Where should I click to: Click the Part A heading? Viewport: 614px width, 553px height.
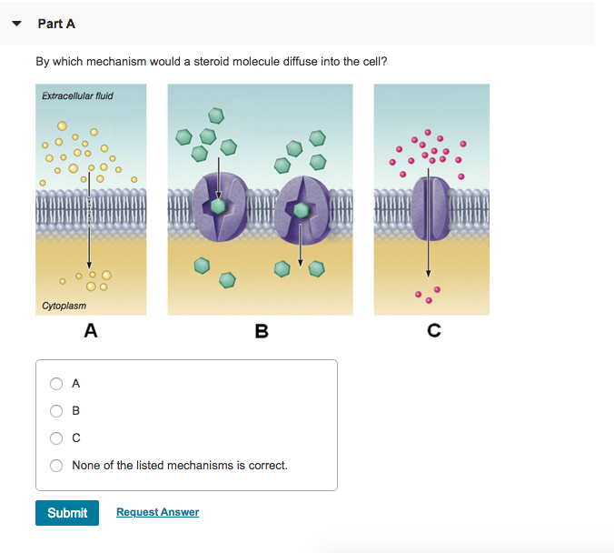56,25
